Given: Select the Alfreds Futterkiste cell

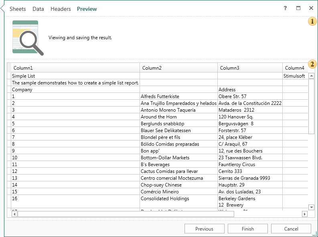Looking at the screenshot, I should pos(160,96).
